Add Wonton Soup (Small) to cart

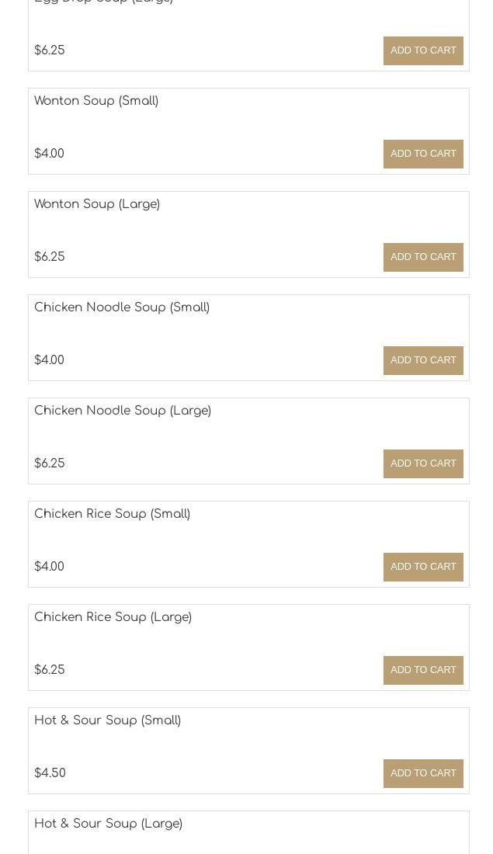click(x=423, y=154)
